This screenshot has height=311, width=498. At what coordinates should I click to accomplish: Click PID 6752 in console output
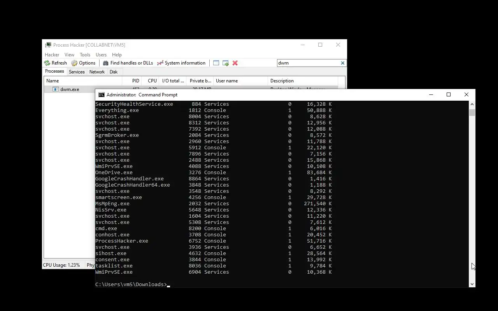click(x=195, y=241)
